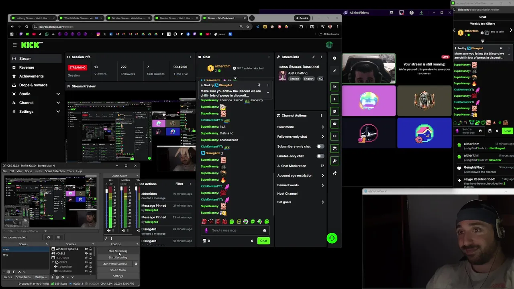Expand the pinned message in dashboard chat
The width and height of the screenshot is (514, 289).
click(268, 92)
